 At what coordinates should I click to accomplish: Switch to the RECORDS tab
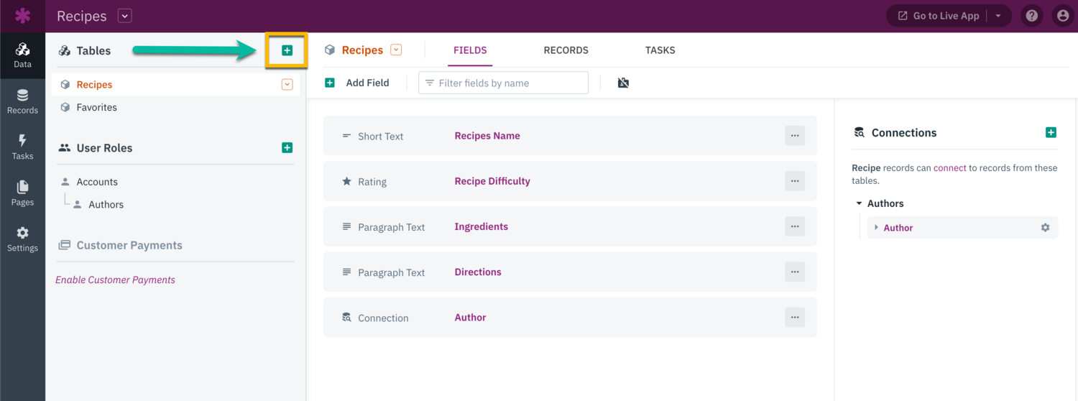(x=566, y=50)
